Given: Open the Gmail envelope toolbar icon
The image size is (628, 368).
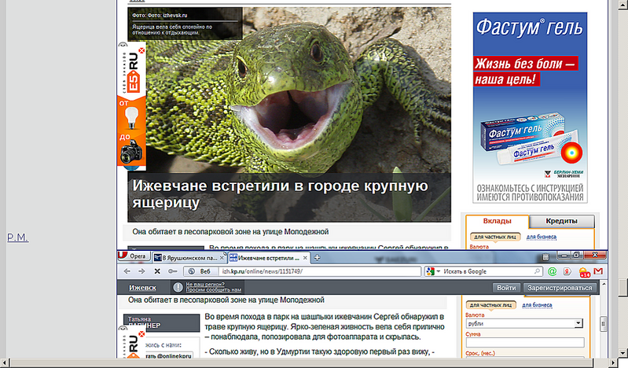Looking at the screenshot, I should coord(598,271).
